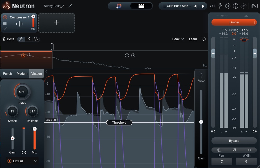
Task: Click the compressor Mix slider handle
Action: pyautogui.click(x=35, y=129)
